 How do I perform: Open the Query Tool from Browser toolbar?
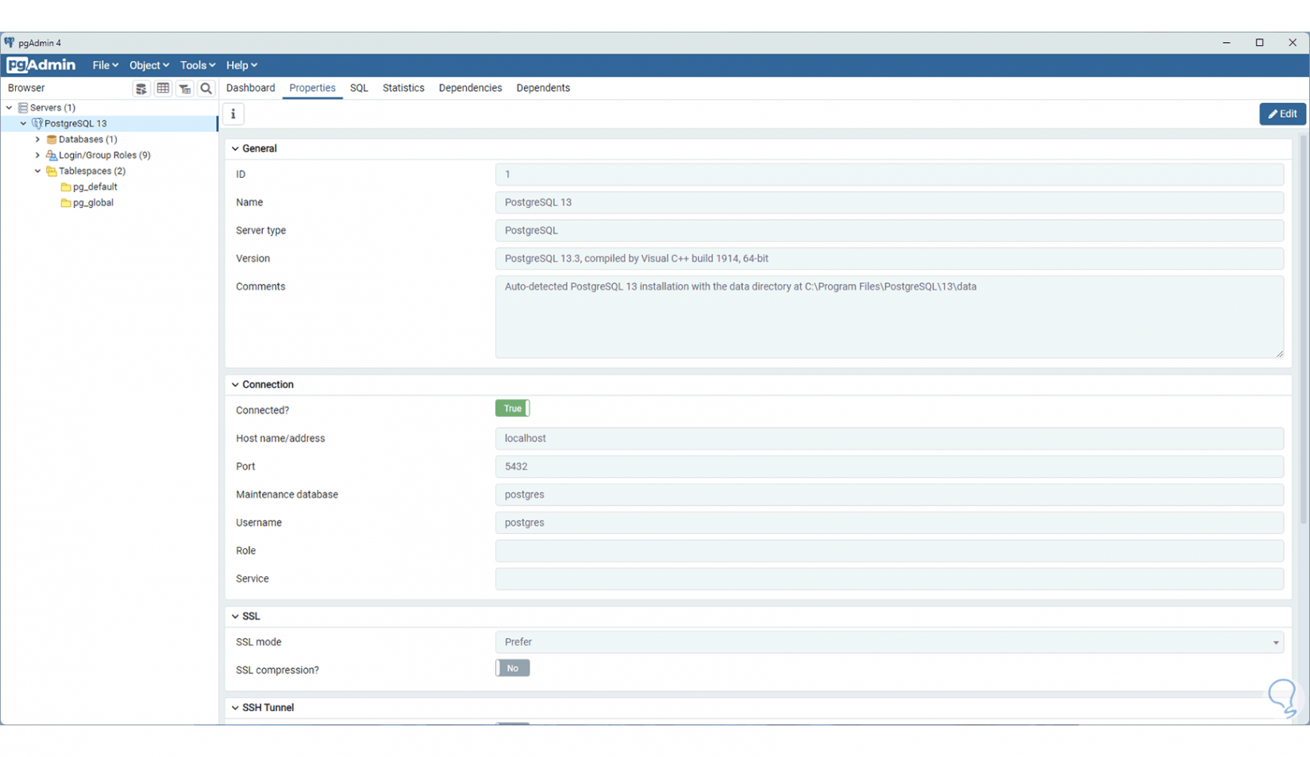coord(141,88)
